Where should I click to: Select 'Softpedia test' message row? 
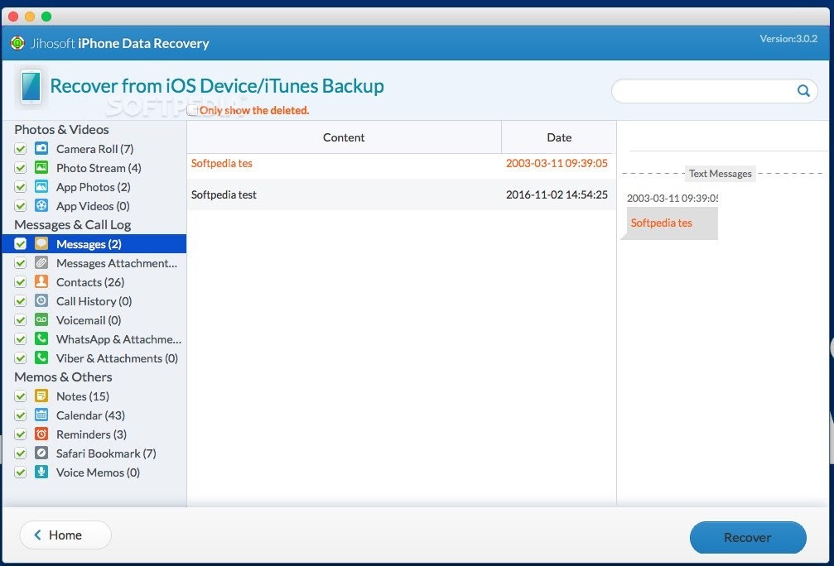(x=402, y=194)
